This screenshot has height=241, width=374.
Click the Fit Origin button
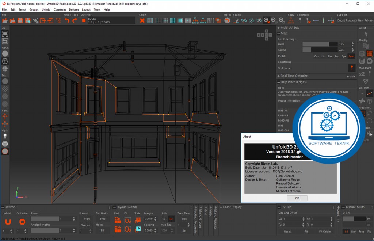click(325, 232)
